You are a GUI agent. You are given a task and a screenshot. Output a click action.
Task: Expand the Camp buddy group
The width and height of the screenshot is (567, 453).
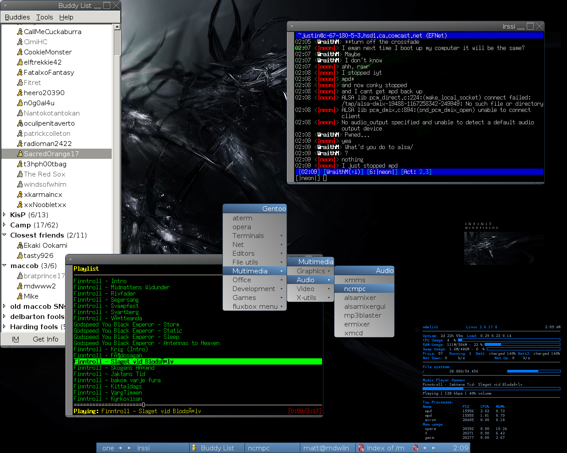(x=4, y=225)
